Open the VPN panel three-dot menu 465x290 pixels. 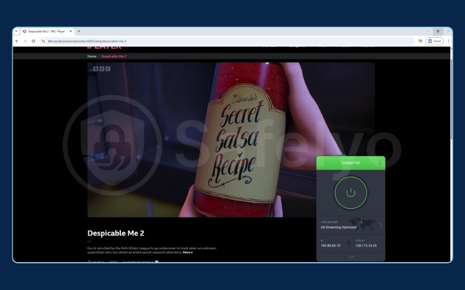[380, 163]
